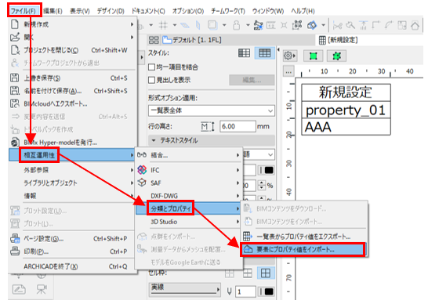The image size is (428, 304).
Task: Toggle 均一項目を結合 checkbox
Action: pyautogui.click(x=151, y=67)
